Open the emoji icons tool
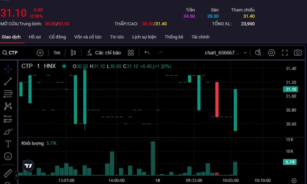307x184 pixels. [x=8, y=156]
